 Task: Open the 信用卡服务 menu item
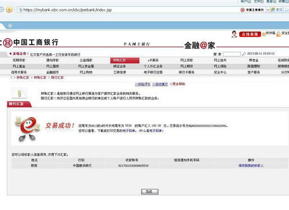tap(19, 72)
